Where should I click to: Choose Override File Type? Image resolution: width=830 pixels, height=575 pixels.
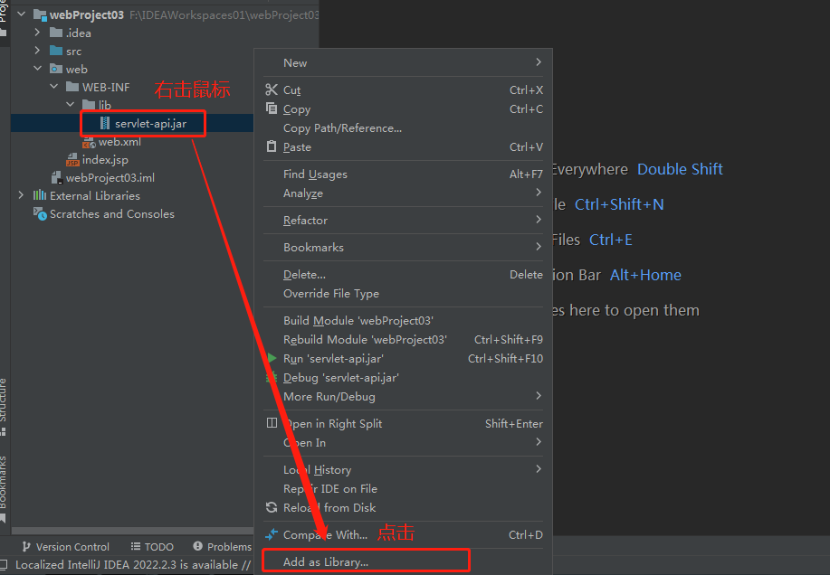pyautogui.click(x=404, y=293)
